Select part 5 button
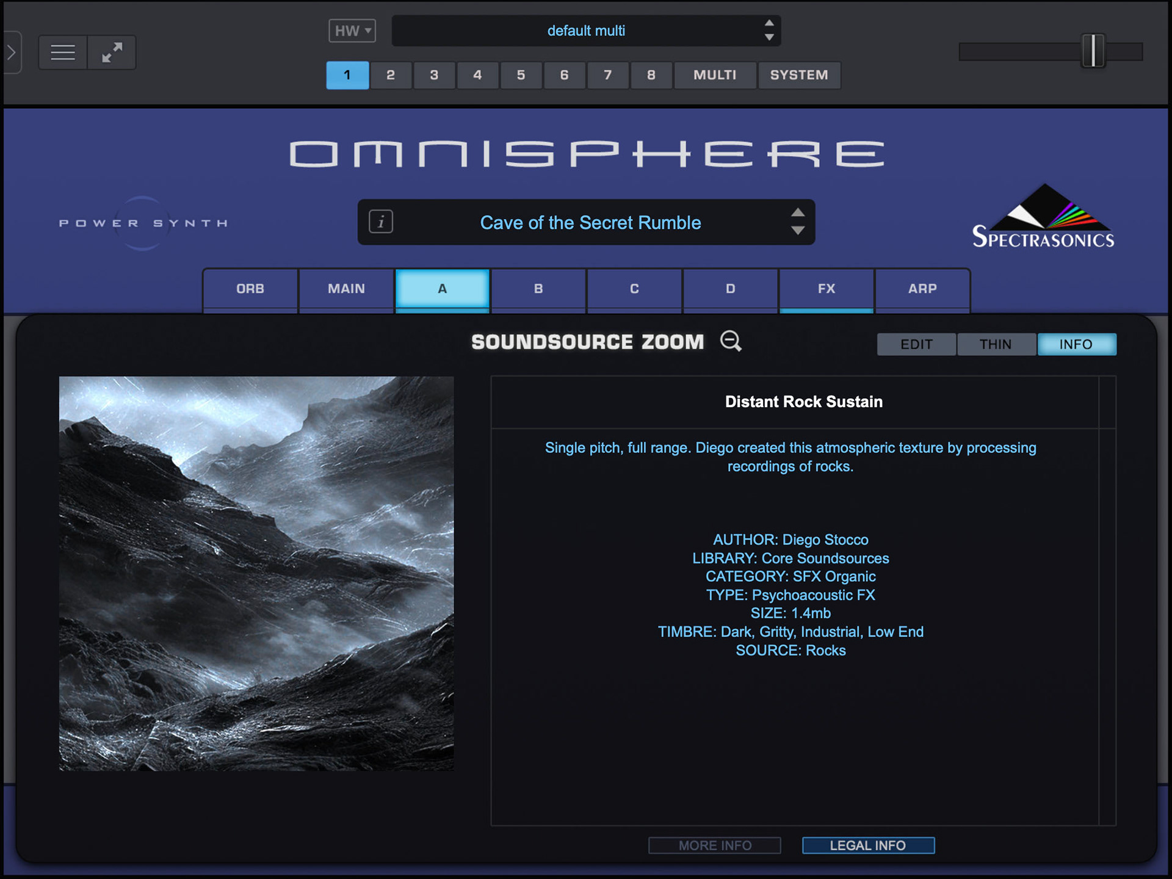The width and height of the screenshot is (1172, 879). tap(521, 75)
